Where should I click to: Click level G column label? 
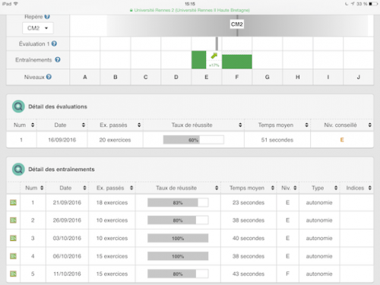(268, 77)
